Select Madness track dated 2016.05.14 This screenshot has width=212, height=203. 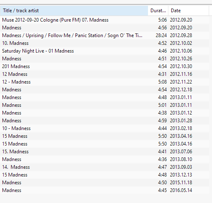point(104,190)
